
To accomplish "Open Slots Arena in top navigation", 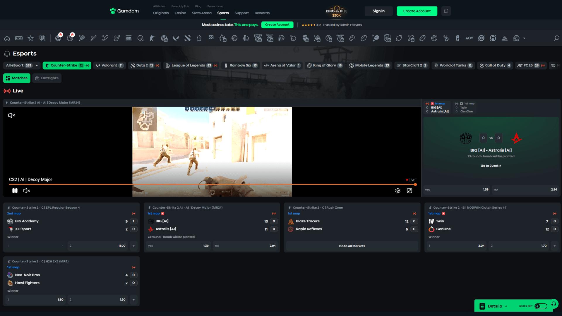I will (202, 13).
